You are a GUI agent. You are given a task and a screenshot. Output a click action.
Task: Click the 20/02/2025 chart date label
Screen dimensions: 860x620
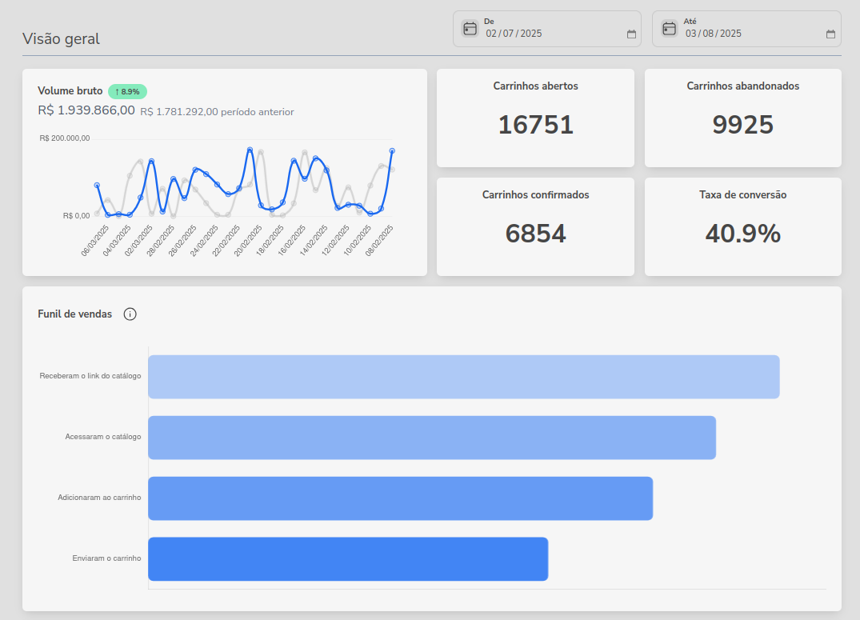click(249, 240)
